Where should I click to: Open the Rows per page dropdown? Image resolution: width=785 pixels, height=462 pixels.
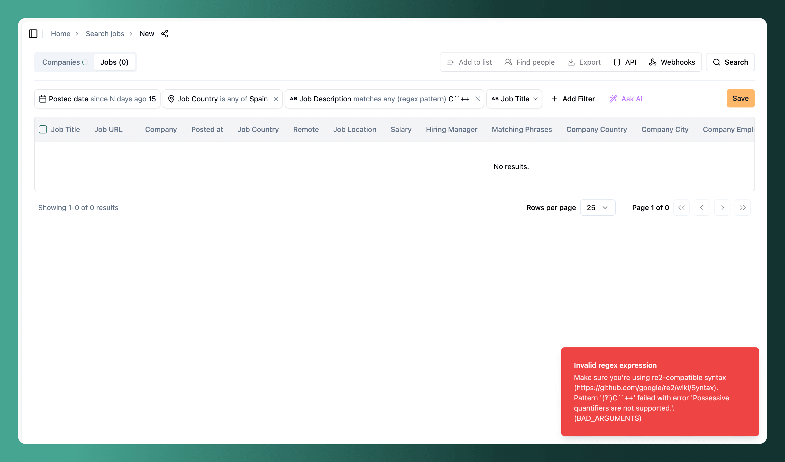[x=597, y=208]
